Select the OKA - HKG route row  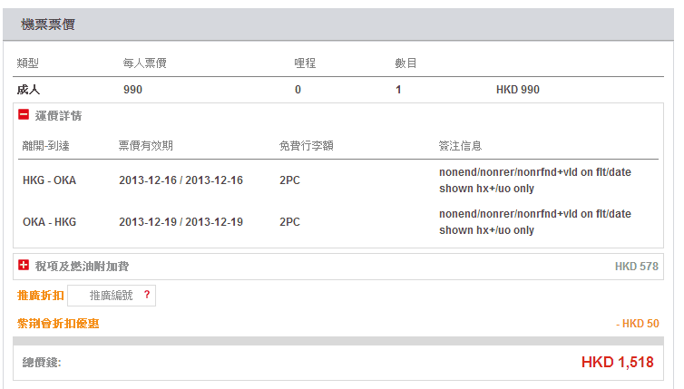coord(49,222)
